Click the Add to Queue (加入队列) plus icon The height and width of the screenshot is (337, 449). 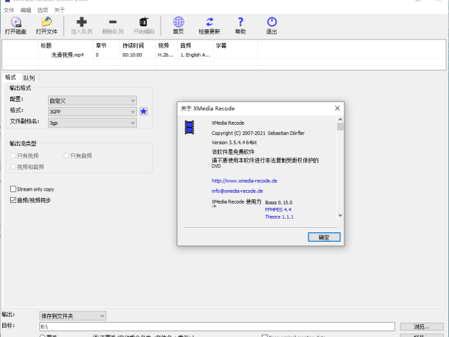coord(82,22)
